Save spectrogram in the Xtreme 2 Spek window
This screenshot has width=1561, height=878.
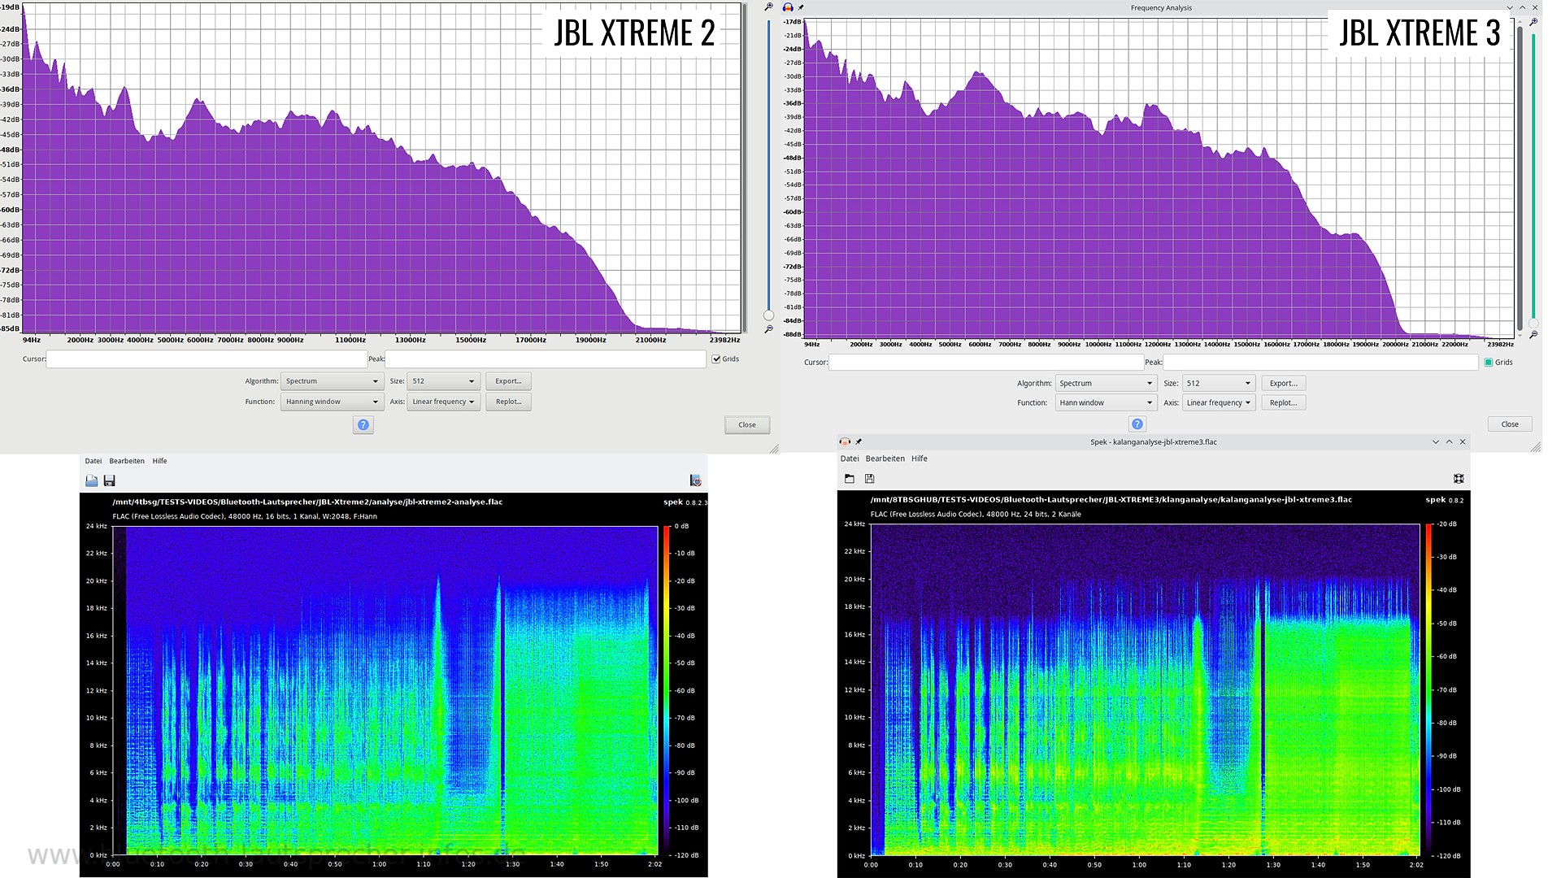pos(110,480)
